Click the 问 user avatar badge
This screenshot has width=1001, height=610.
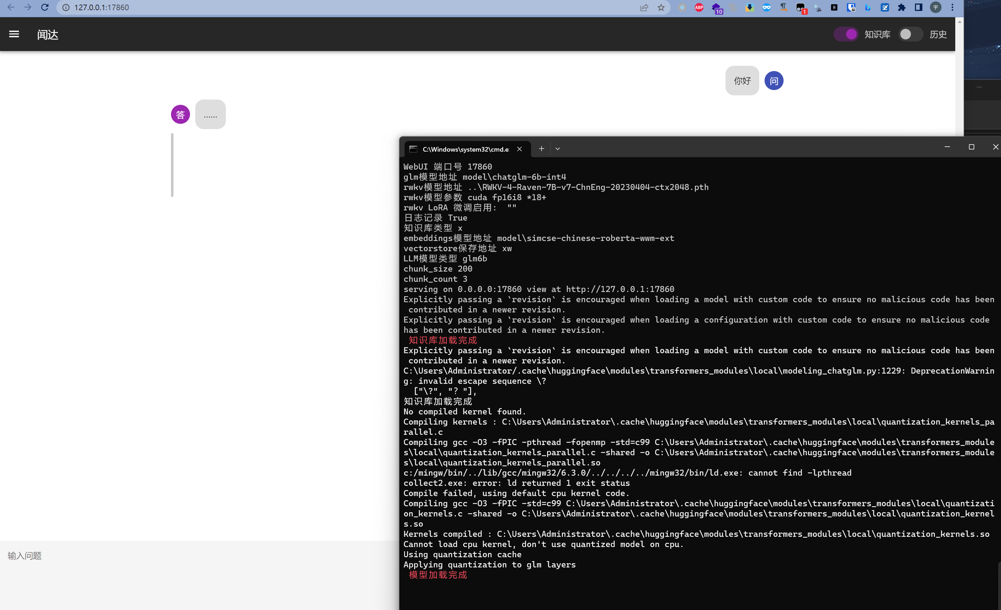(773, 81)
